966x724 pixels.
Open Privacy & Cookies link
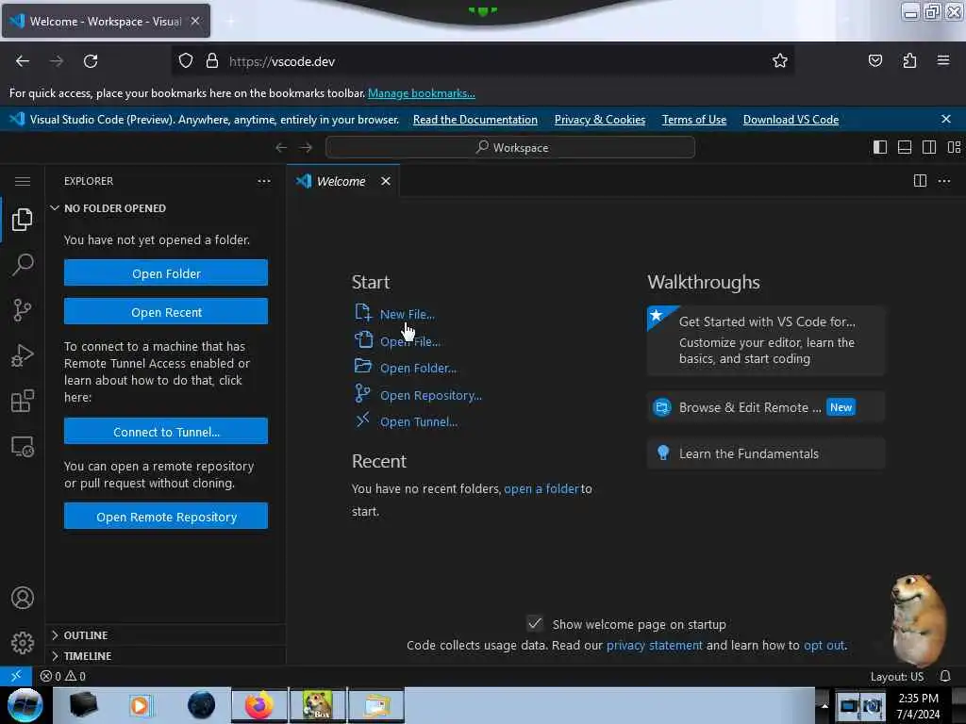599,120
